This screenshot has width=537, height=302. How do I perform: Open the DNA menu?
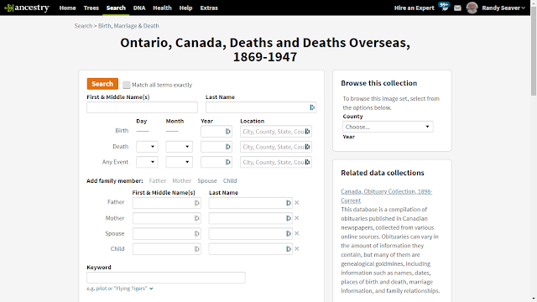point(139,8)
